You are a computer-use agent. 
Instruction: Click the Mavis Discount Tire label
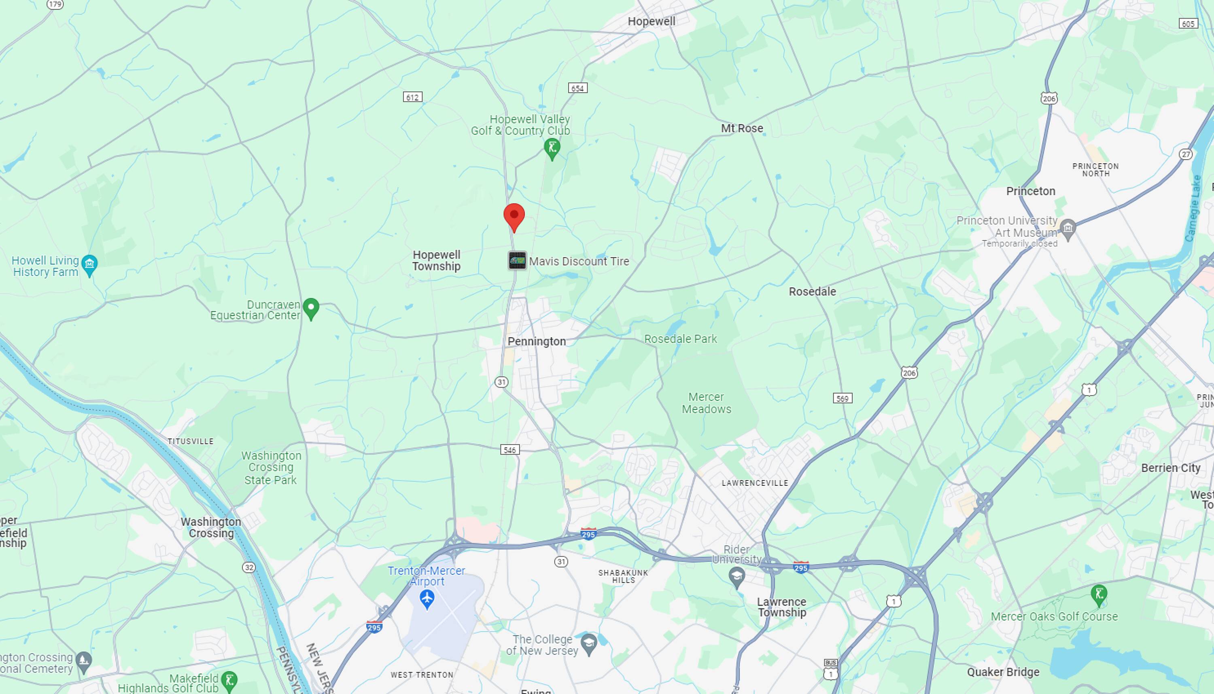pos(579,261)
